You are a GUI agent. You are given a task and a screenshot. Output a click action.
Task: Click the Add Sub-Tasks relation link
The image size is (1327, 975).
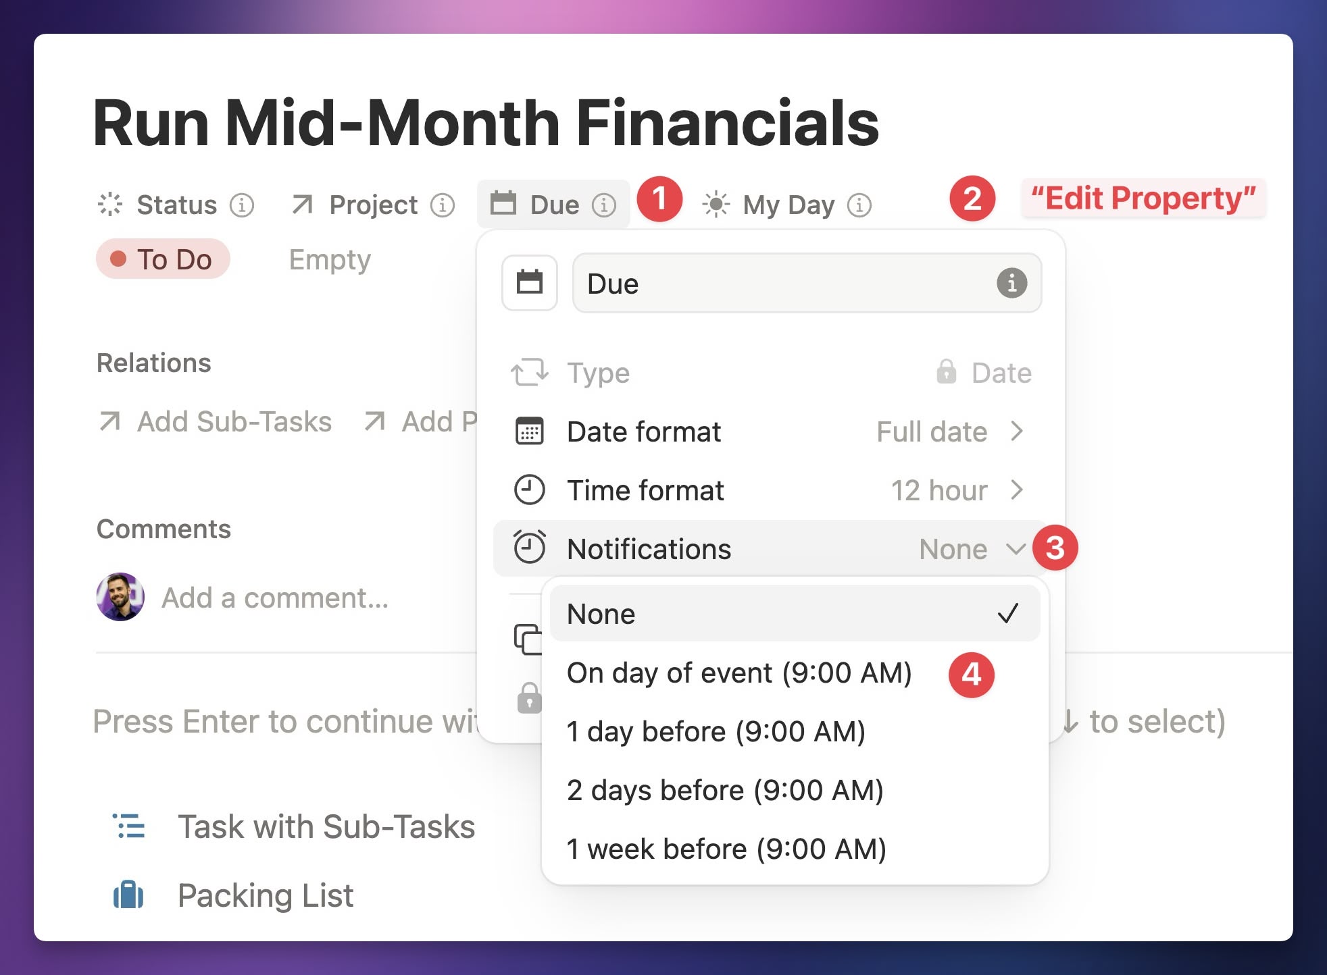pyautogui.click(x=215, y=421)
